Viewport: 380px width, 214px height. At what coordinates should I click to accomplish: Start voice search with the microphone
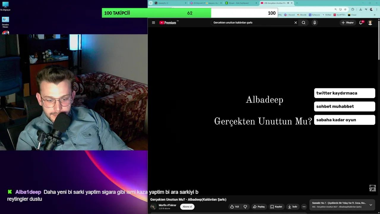315,23
